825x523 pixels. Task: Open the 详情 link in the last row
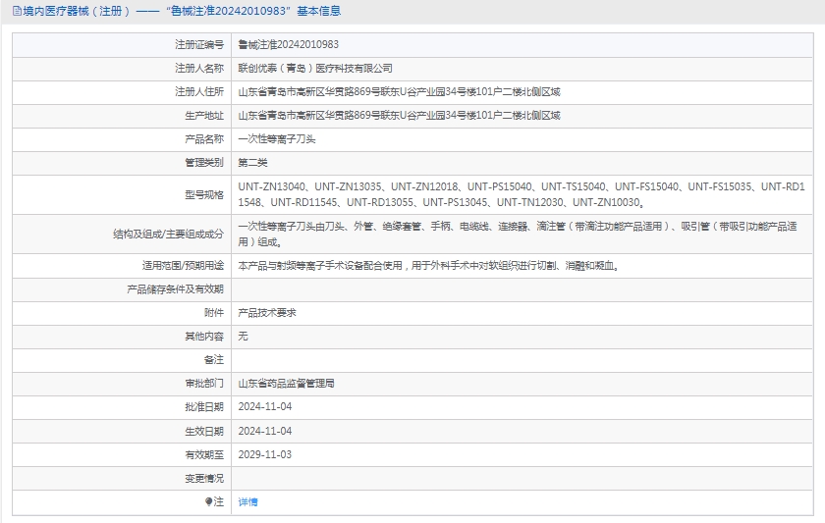point(247,502)
